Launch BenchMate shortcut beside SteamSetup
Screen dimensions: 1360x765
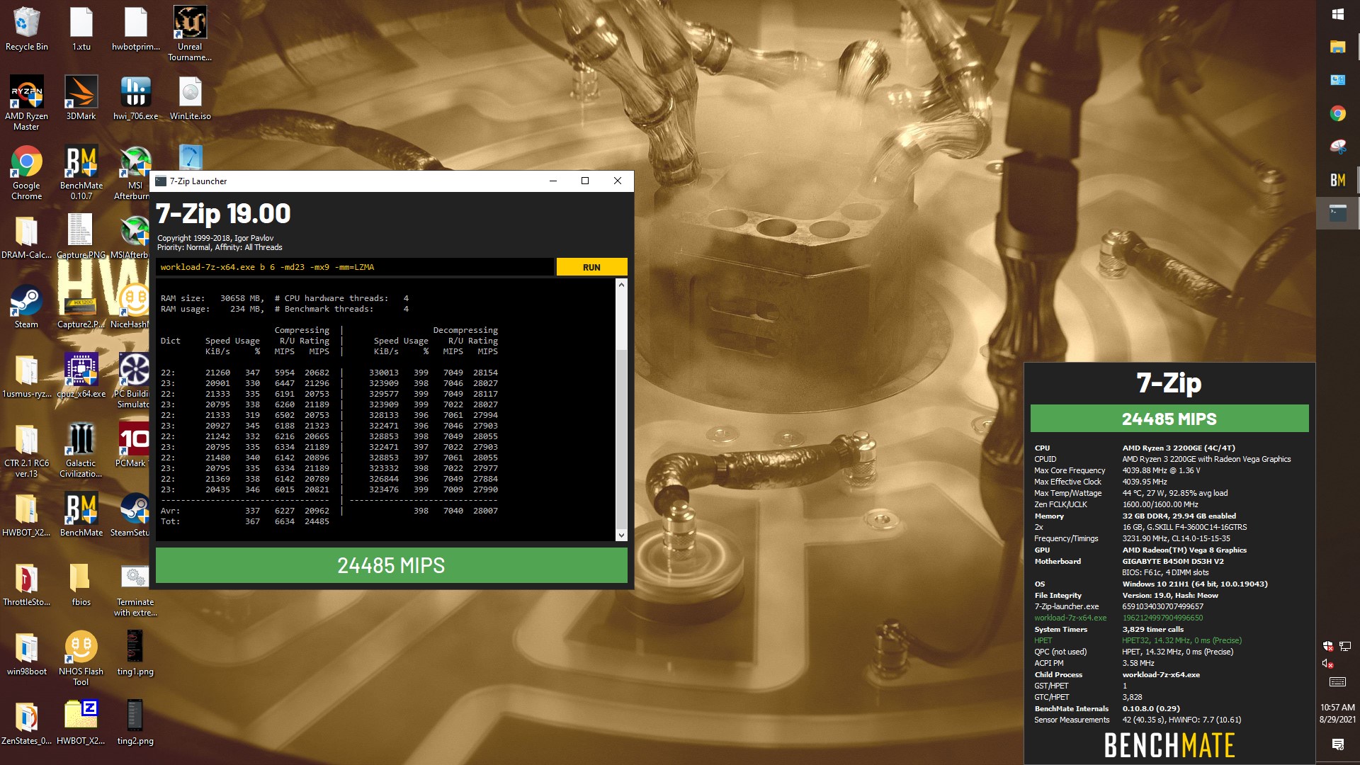point(81,515)
